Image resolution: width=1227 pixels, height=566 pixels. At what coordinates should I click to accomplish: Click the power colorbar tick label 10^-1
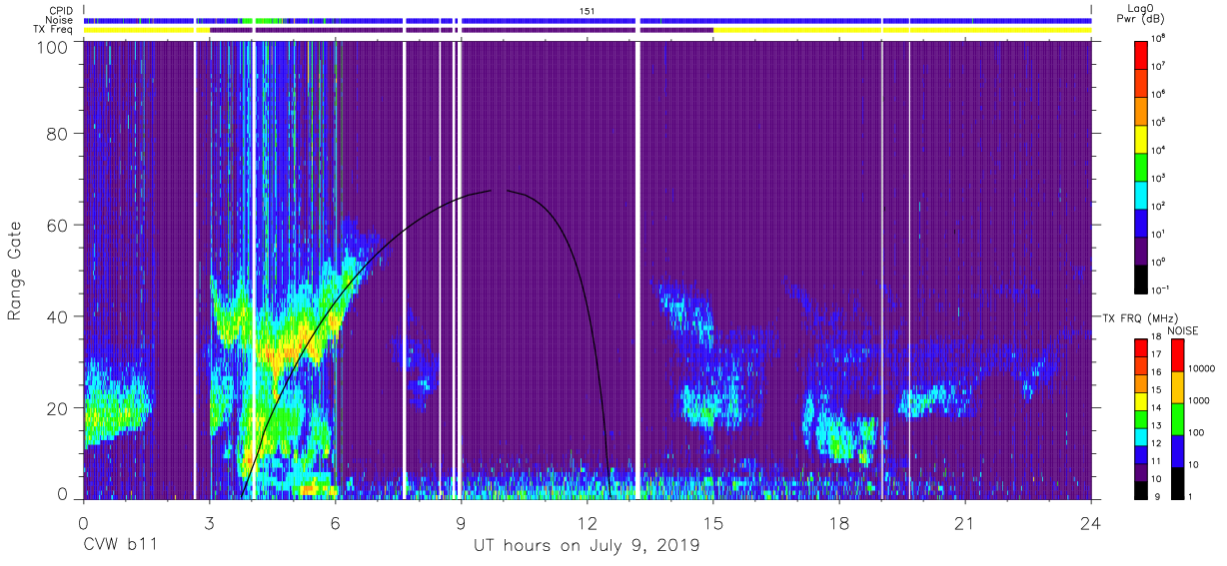(x=1160, y=290)
